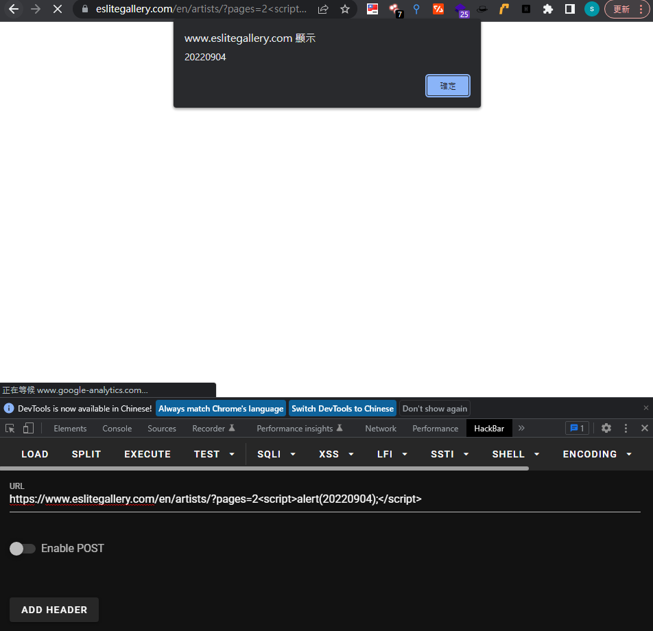Click the HackBar toolbar horizontal scrollbar

click(x=265, y=468)
